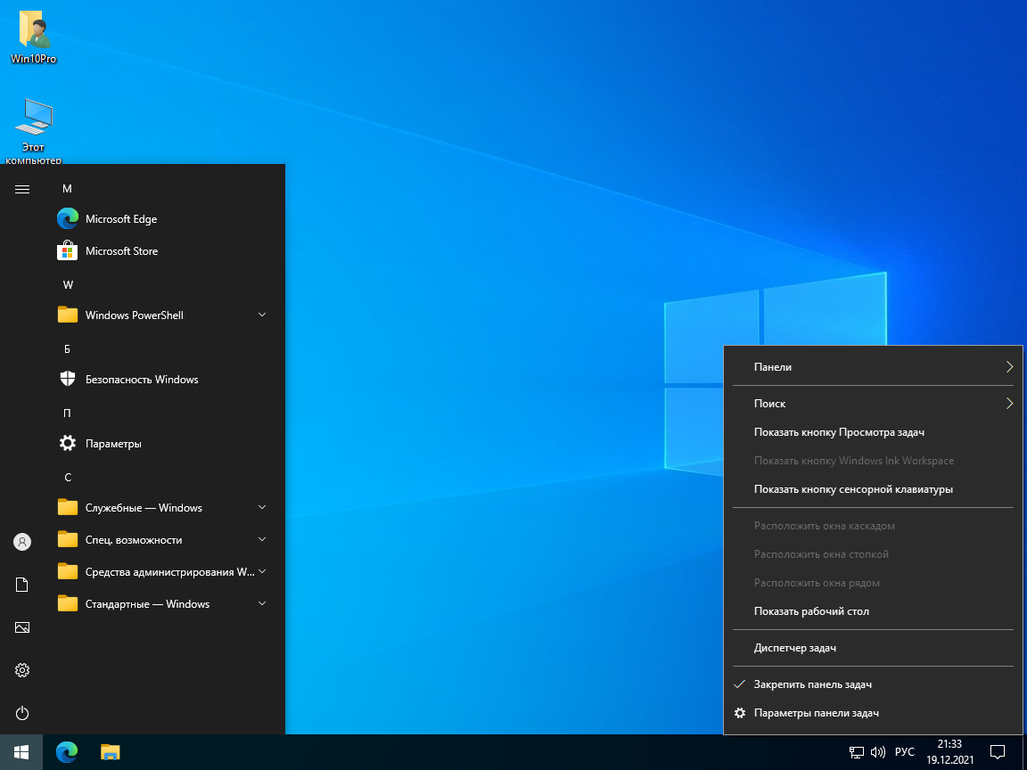Click the РУС language indicator
Screen dimensions: 1027x770
coord(904,752)
